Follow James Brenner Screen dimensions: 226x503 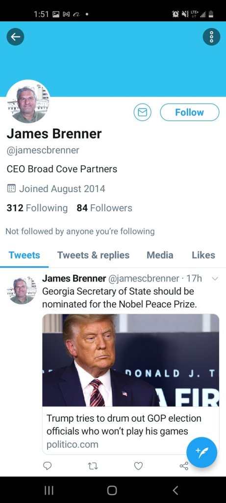coord(190,112)
